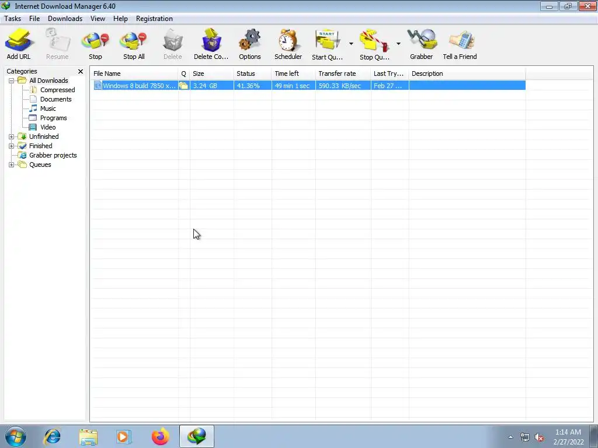The width and height of the screenshot is (598, 448).
Task: Select the Documents category
Action: [55, 99]
